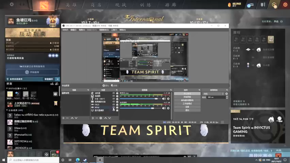Add a source with the plus icon in OBS
This screenshot has height=163, width=290.
coord(93,118)
